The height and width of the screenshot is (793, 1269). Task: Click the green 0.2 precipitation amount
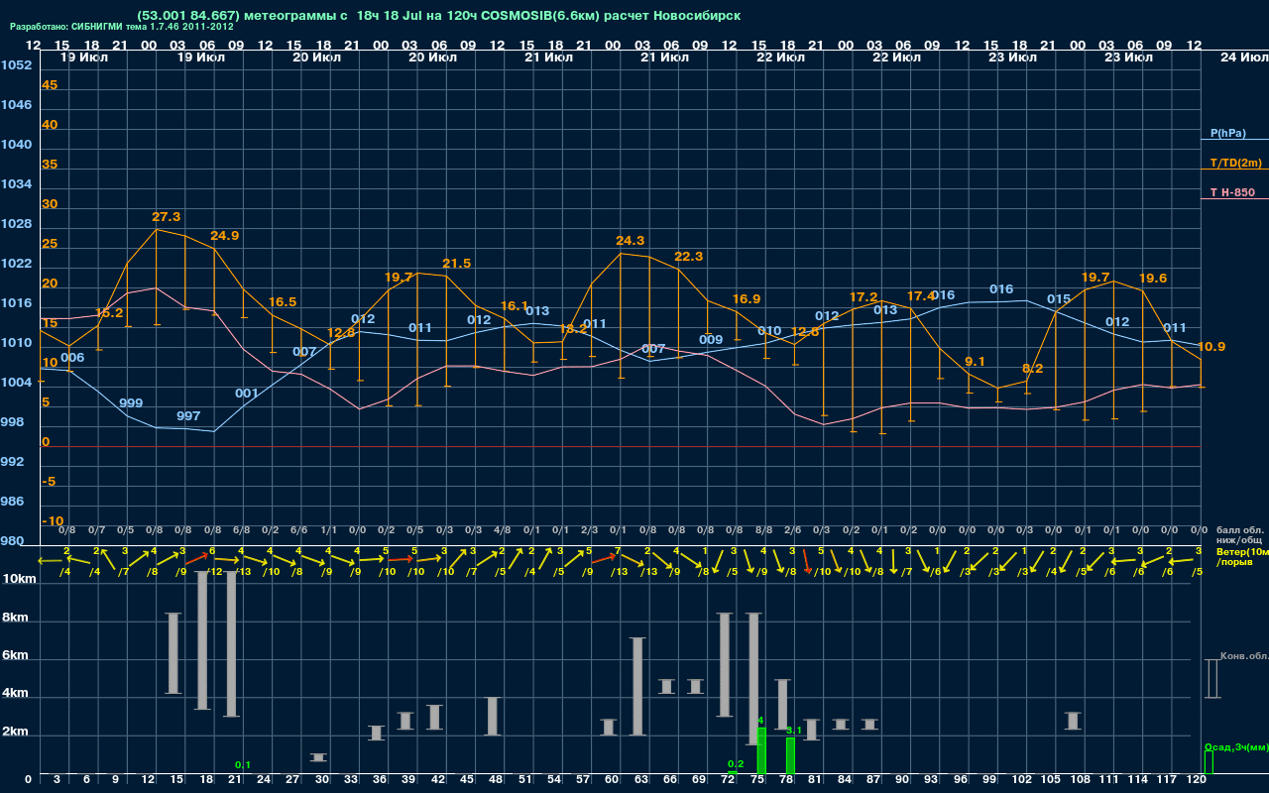(x=736, y=763)
